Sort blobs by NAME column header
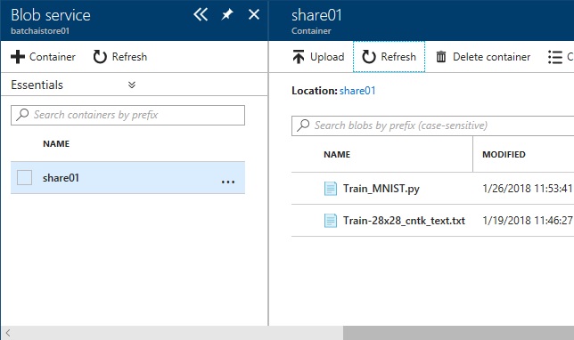 337,154
